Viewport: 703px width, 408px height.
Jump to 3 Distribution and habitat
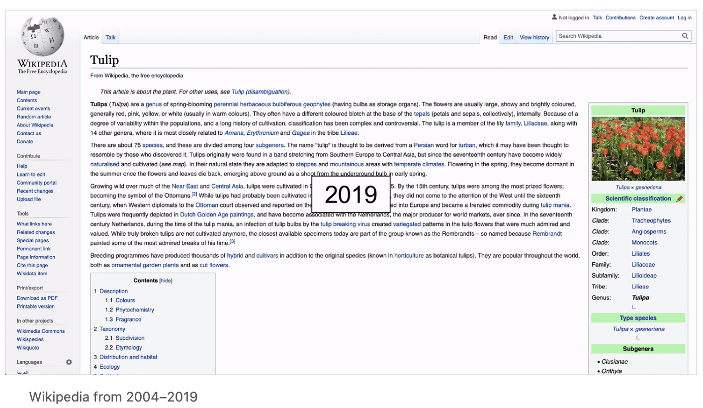click(x=128, y=357)
